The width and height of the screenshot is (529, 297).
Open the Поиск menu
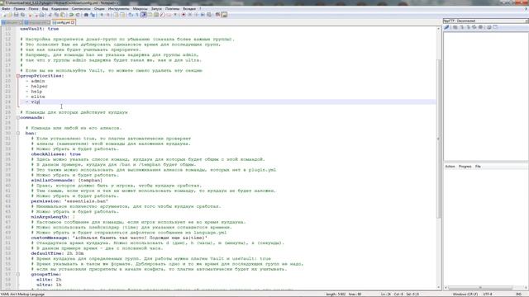pos(33,9)
